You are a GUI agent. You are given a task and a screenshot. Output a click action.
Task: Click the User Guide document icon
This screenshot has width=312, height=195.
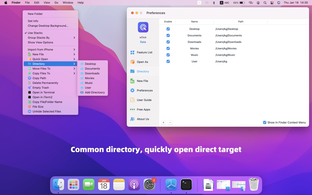point(132,100)
